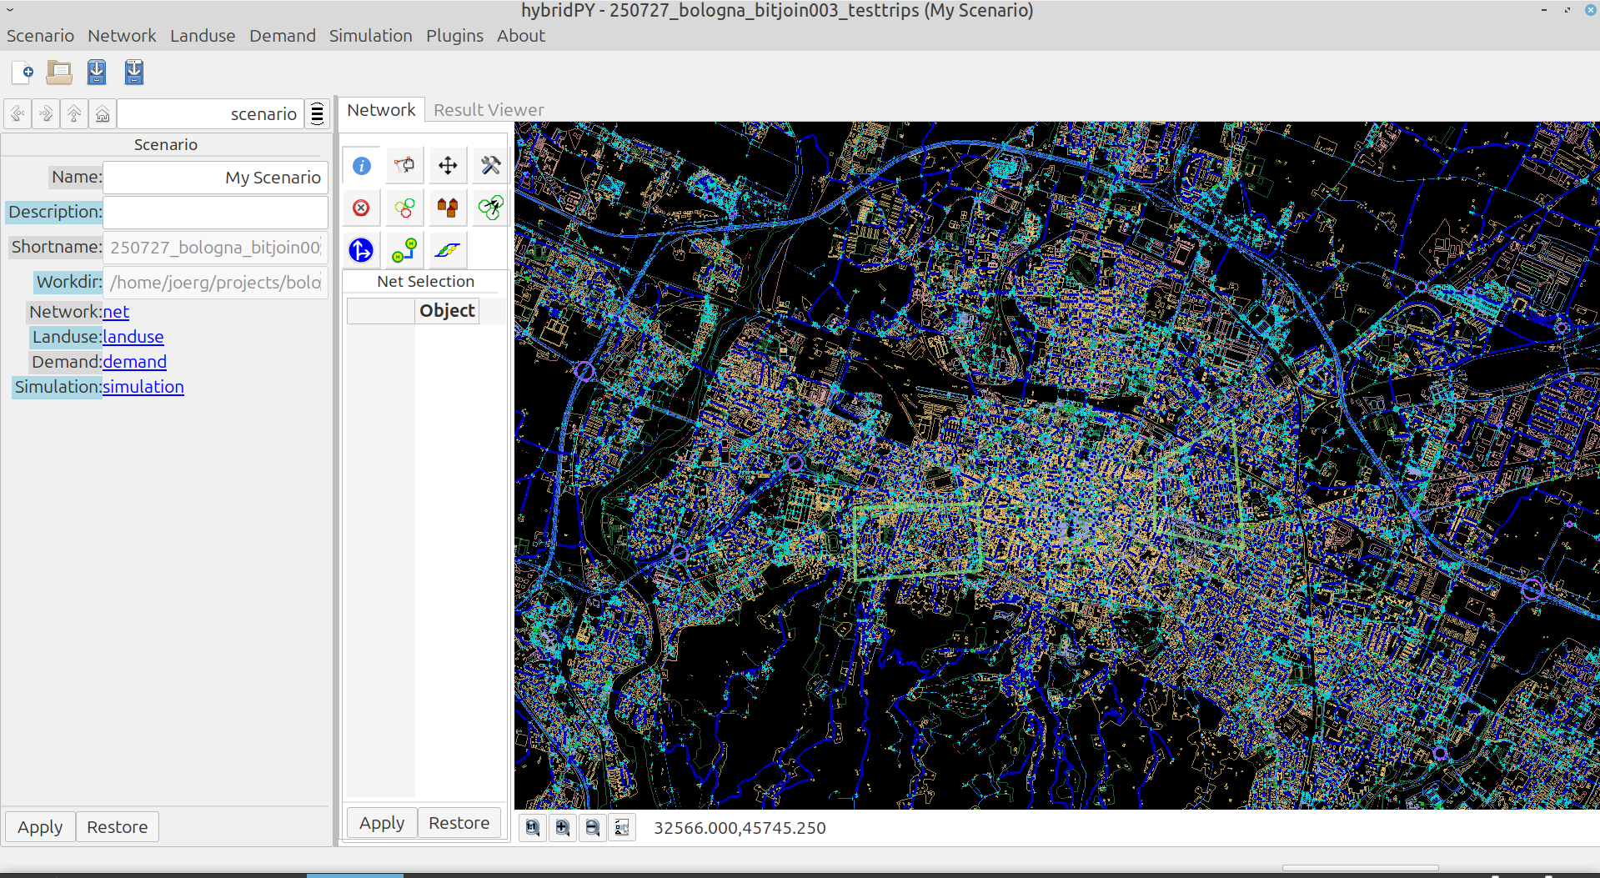
Task: Click the second blue Save-as icon
Action: 134,73
